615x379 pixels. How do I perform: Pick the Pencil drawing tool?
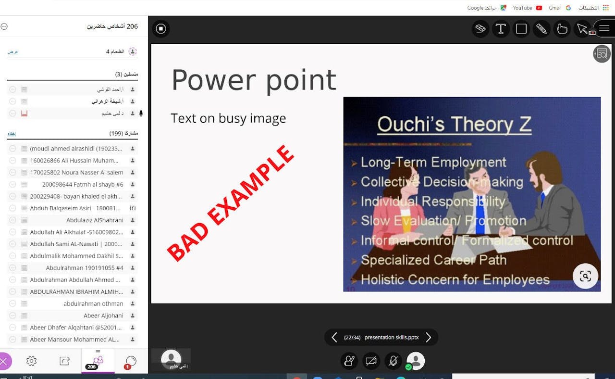(541, 29)
